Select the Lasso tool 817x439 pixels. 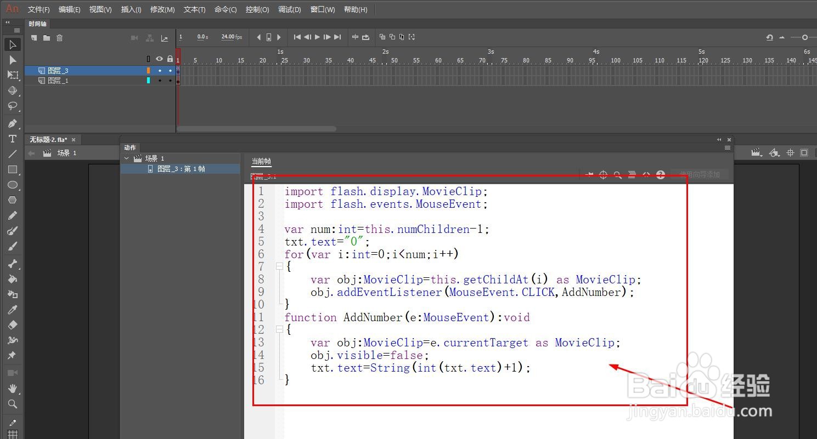[x=13, y=106]
